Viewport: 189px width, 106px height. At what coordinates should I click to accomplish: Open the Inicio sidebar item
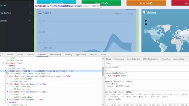pos(3,5)
